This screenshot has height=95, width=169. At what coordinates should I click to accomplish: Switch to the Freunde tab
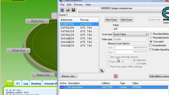point(50,83)
